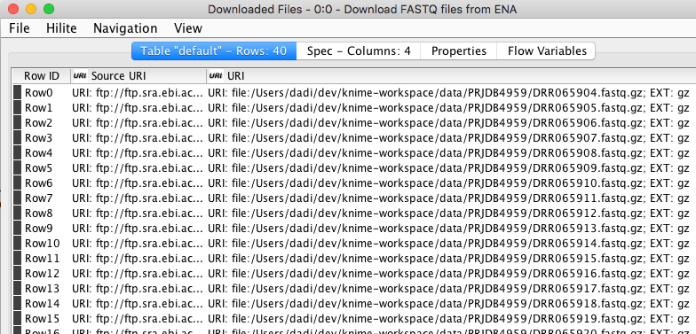The width and height of the screenshot is (696, 334).
Task: Click the Source URI cell in Row14
Action: coord(138,303)
